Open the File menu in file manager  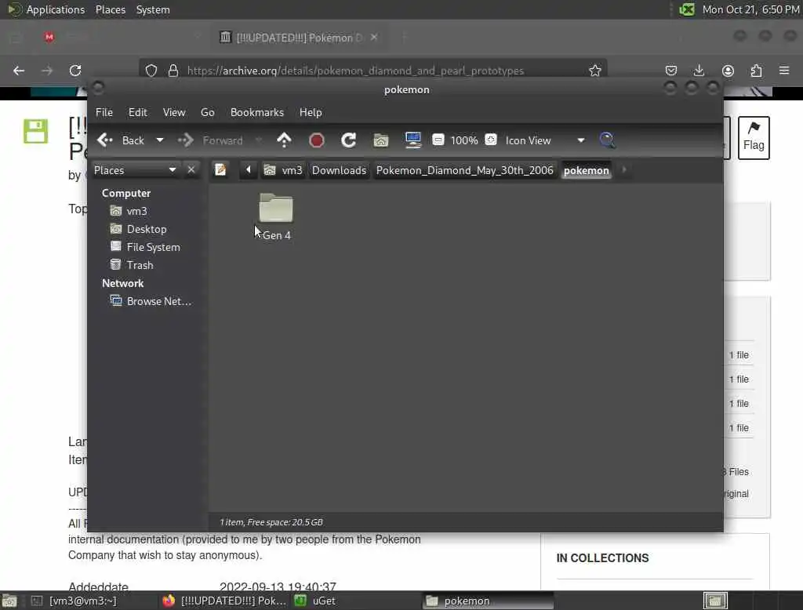(104, 112)
